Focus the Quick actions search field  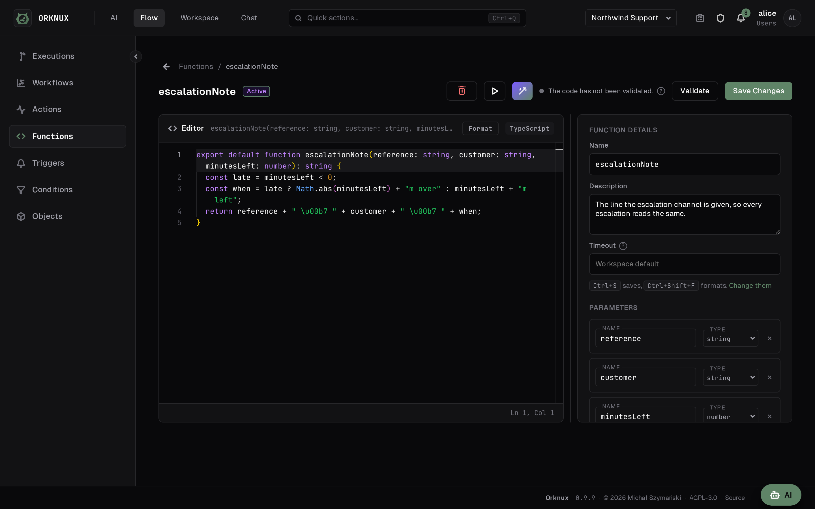[x=407, y=18]
